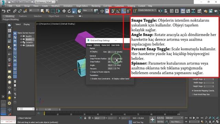Switch to the Freeform ribbon tab
This screenshot has width=220, height=124.
click(x=23, y=16)
